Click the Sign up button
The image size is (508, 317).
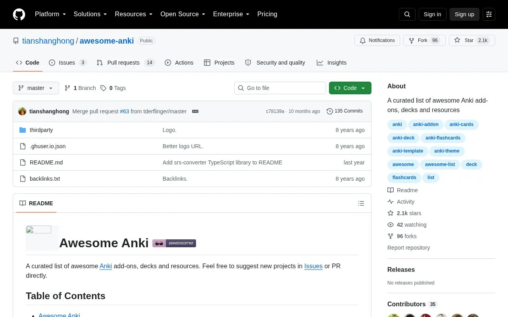pos(464,14)
